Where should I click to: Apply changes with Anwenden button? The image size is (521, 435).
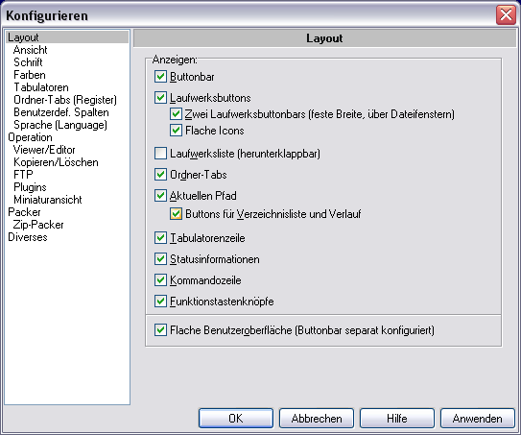478,419
